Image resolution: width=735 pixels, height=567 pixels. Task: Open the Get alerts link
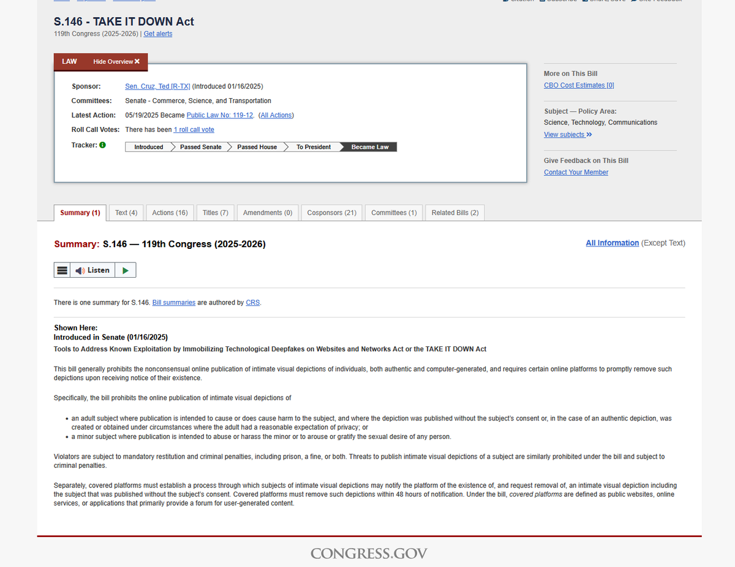158,34
